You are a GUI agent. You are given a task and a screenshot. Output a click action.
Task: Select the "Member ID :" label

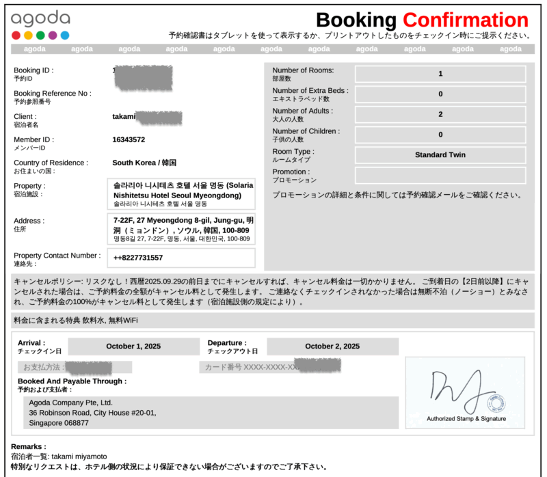click(x=34, y=139)
